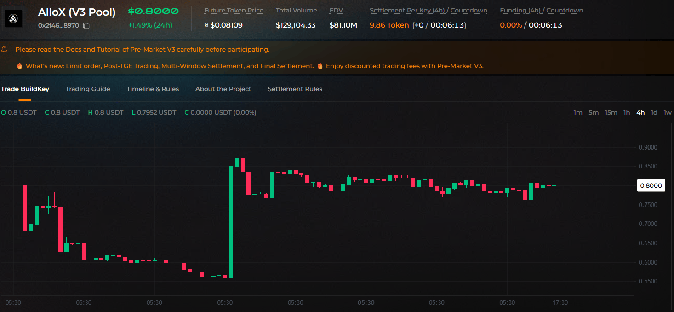Click the 9.86 Token settlement value

tap(389, 25)
